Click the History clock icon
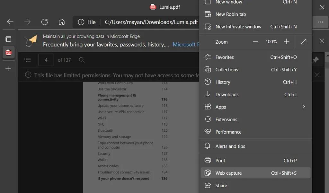 pos(208,82)
